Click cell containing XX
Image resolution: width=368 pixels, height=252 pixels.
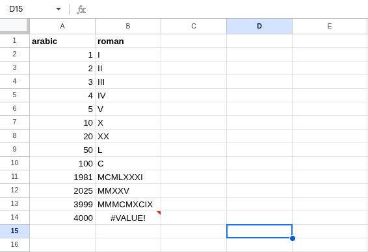click(x=128, y=136)
